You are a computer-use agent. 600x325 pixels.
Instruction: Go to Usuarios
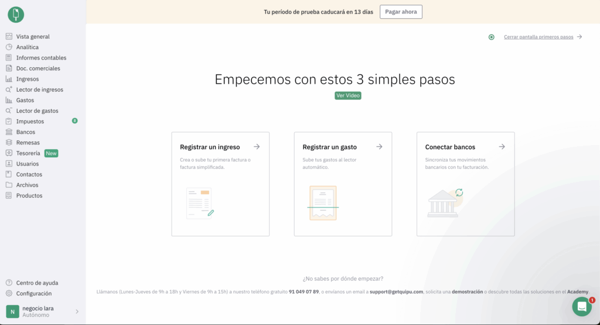point(27,164)
